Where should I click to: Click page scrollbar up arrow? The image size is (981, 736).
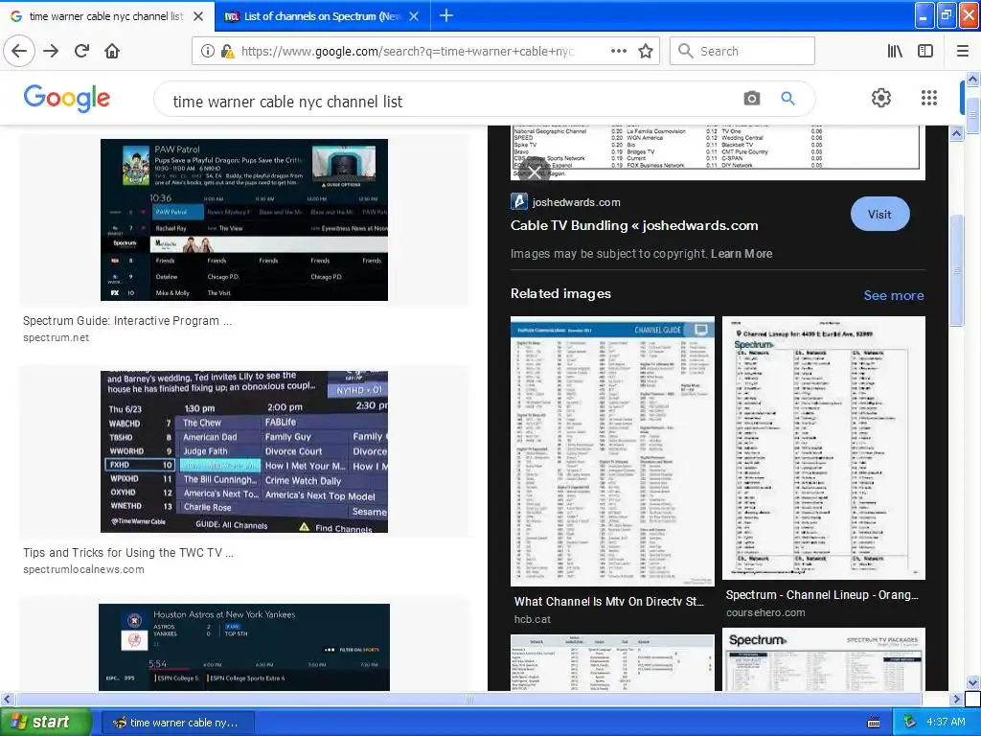click(x=972, y=80)
